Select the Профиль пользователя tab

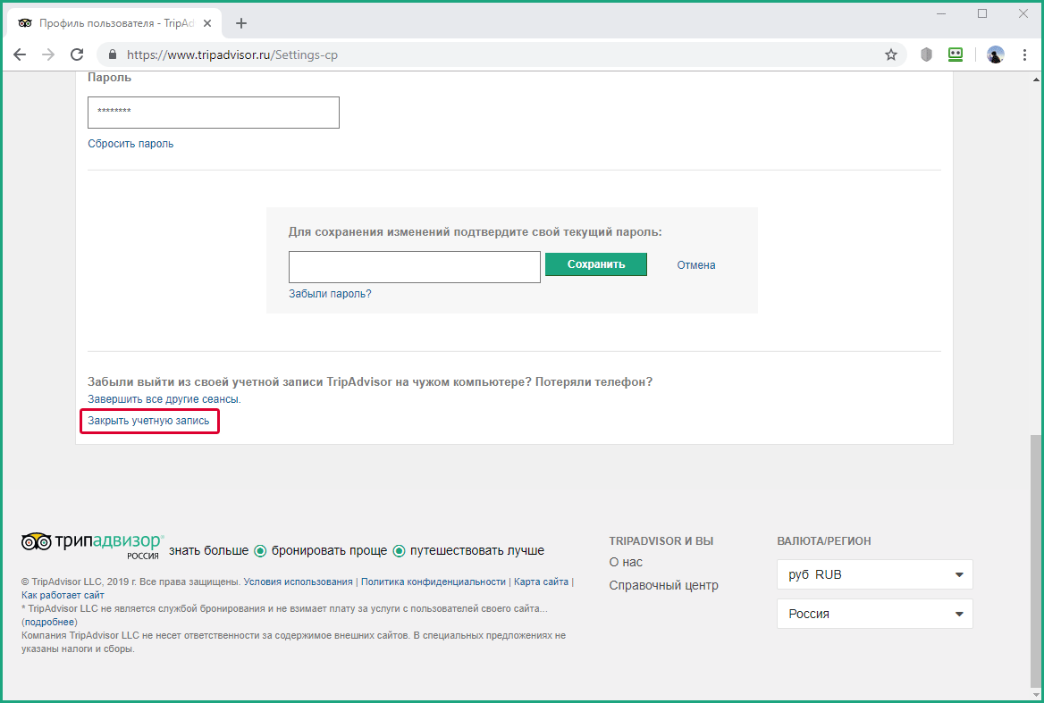(114, 23)
